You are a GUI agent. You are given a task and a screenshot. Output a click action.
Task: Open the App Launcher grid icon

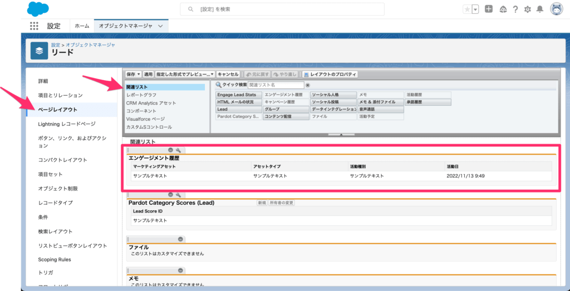[35, 26]
